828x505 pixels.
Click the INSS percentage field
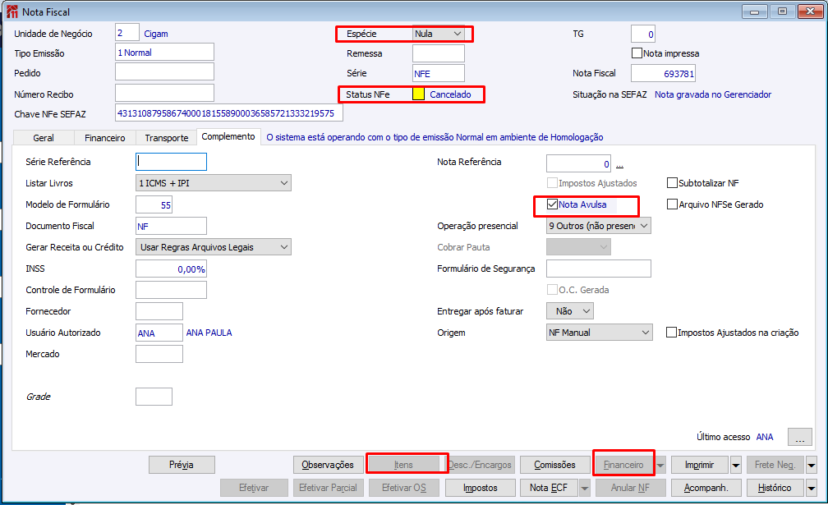coord(171,269)
